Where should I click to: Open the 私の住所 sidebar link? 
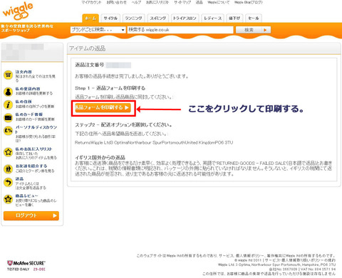(24, 102)
